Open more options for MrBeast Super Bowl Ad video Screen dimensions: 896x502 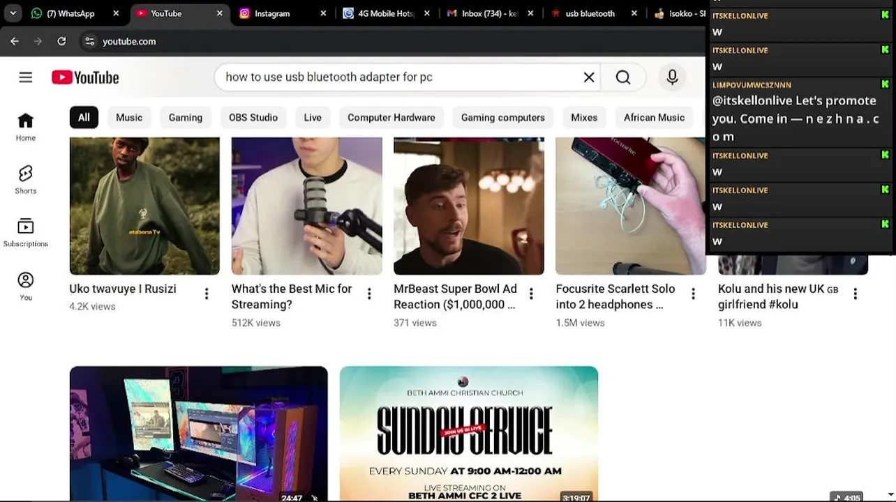(x=531, y=294)
